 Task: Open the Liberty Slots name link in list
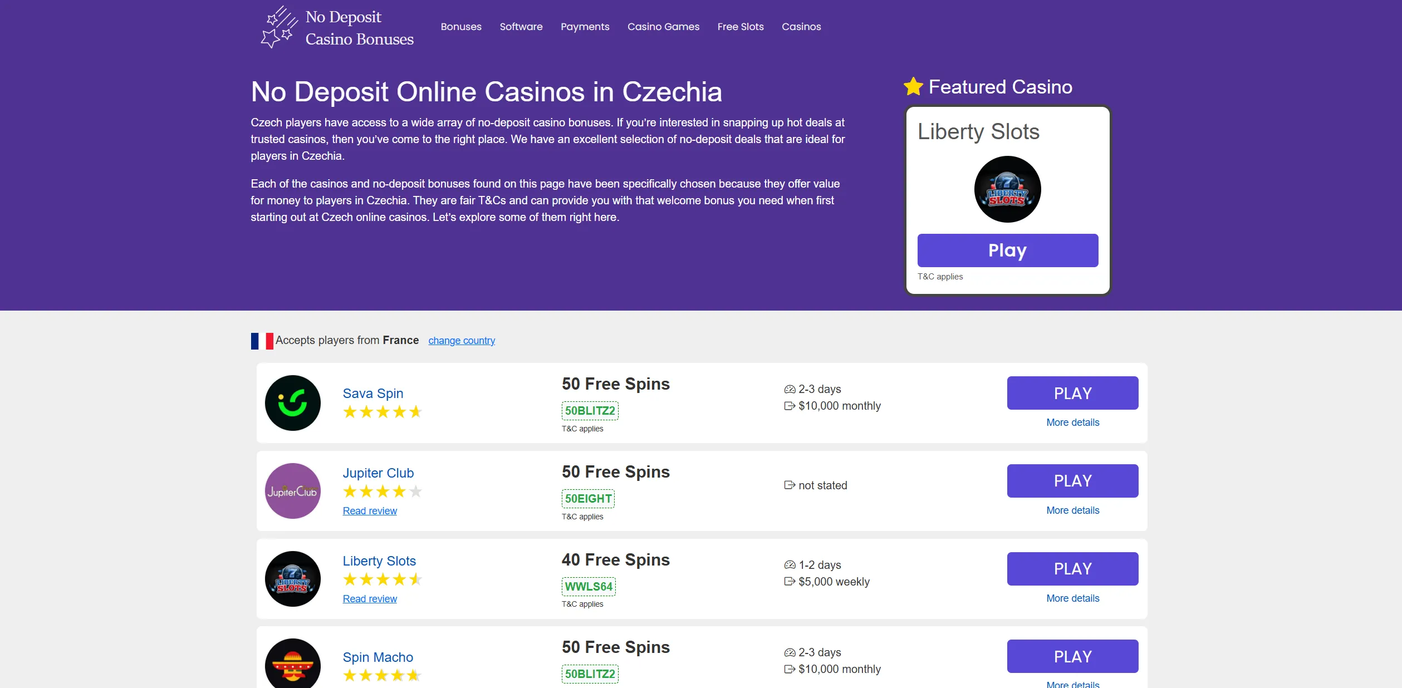coord(379,561)
